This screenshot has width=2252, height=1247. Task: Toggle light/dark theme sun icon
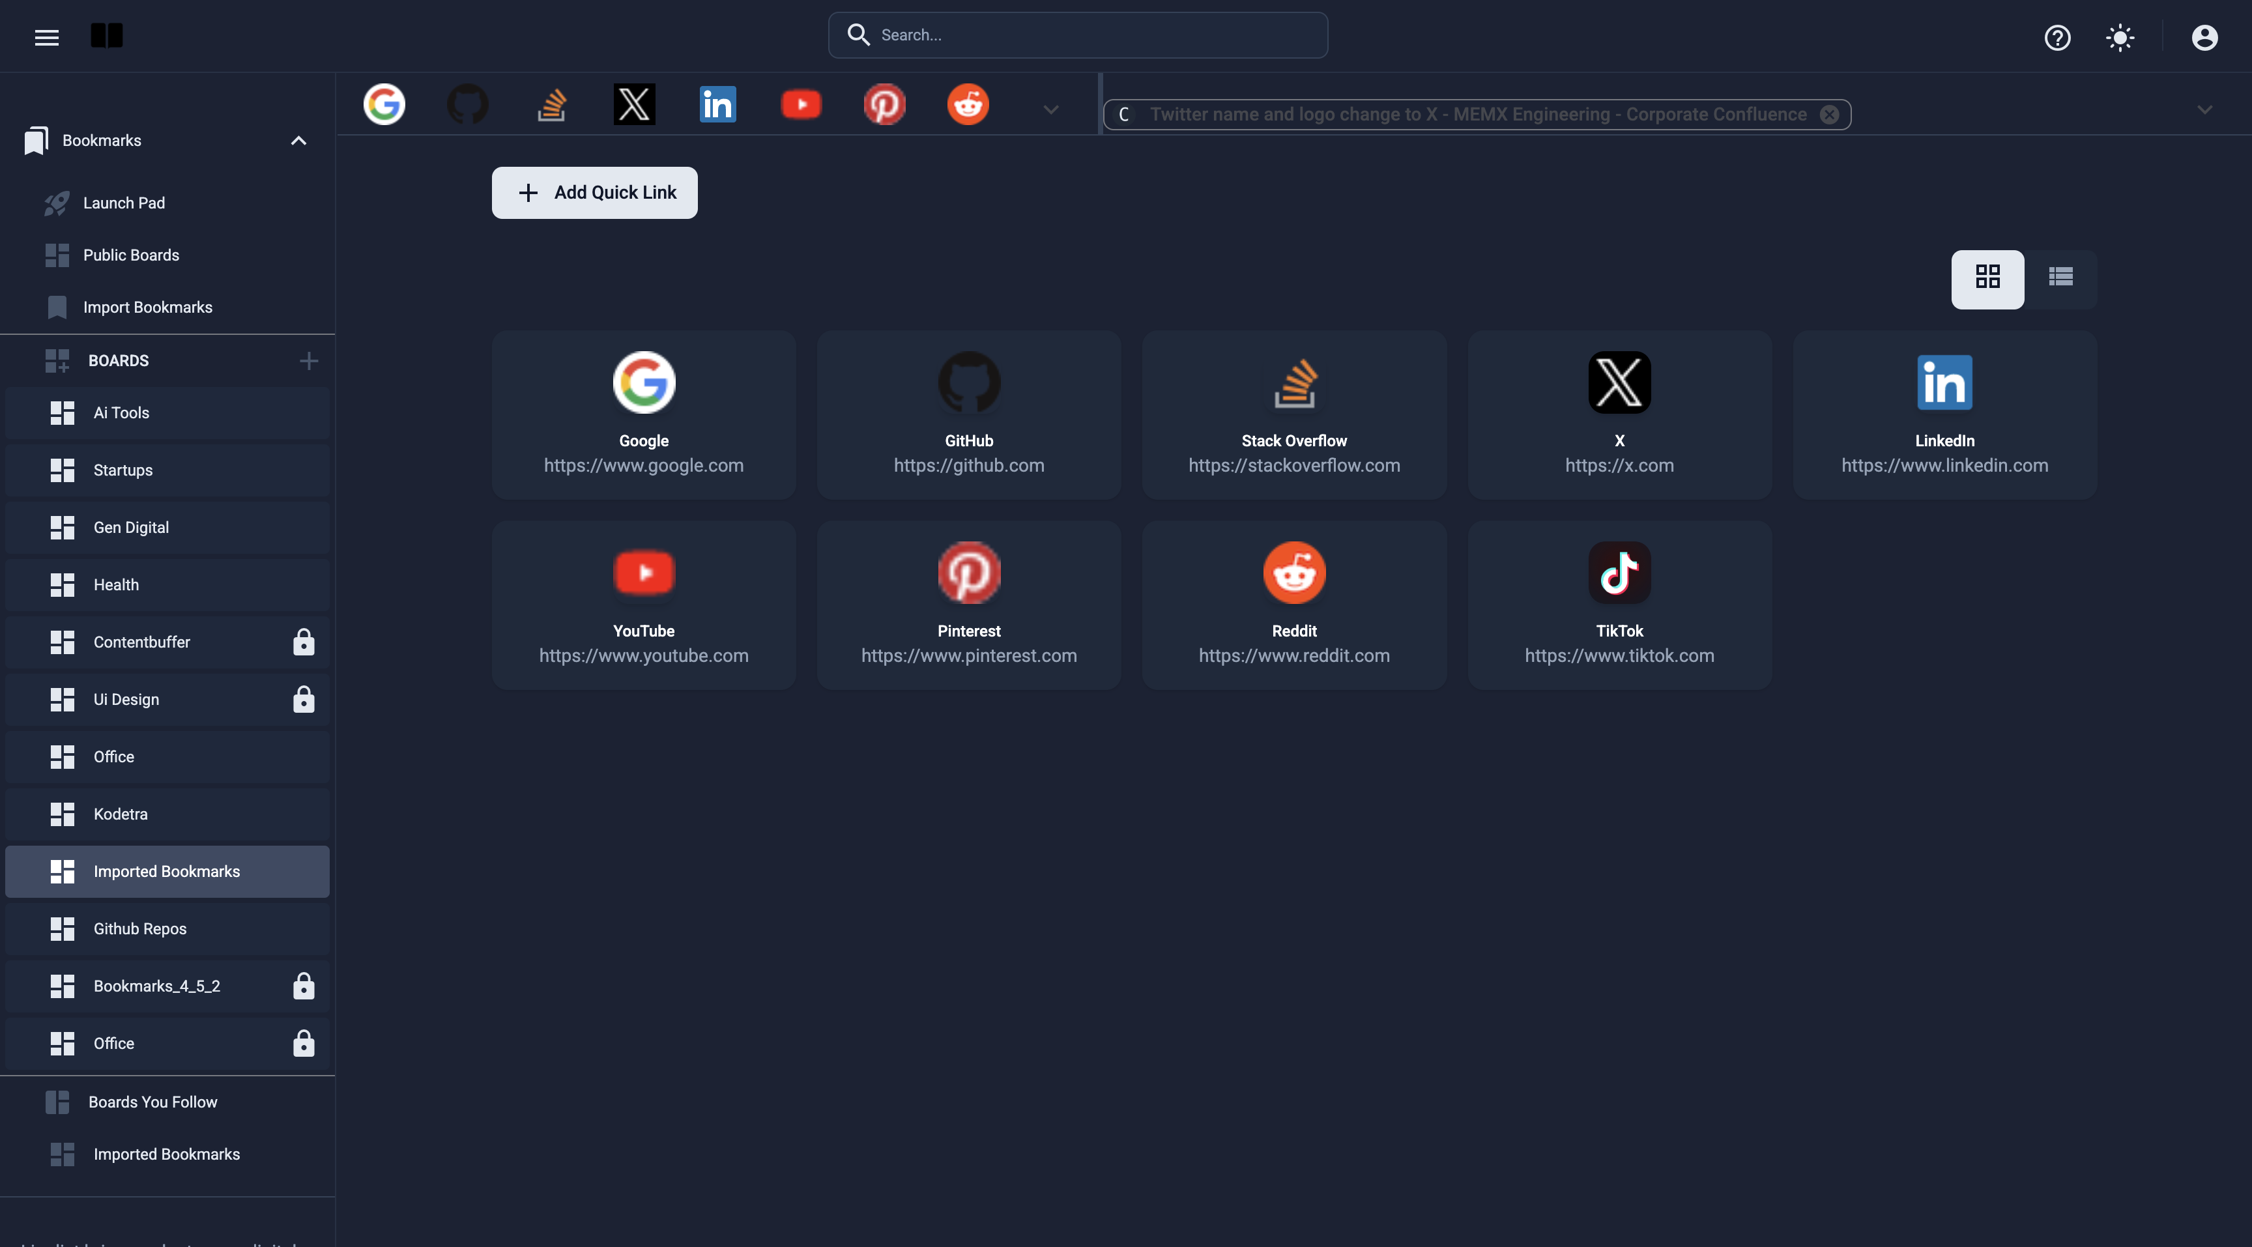(2120, 38)
